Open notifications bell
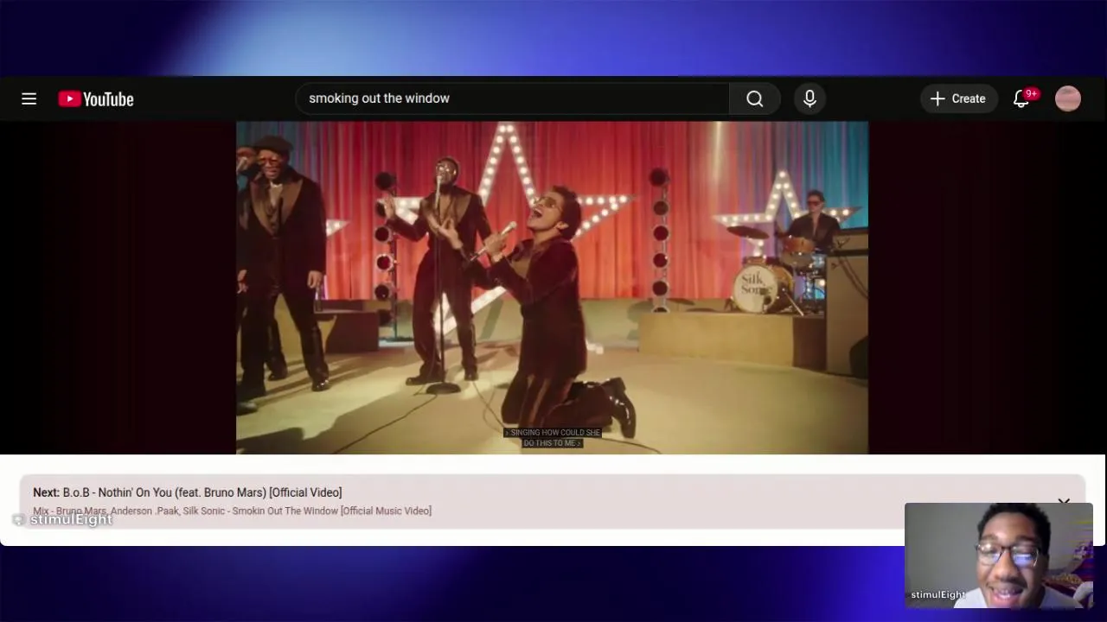 click(x=1022, y=98)
